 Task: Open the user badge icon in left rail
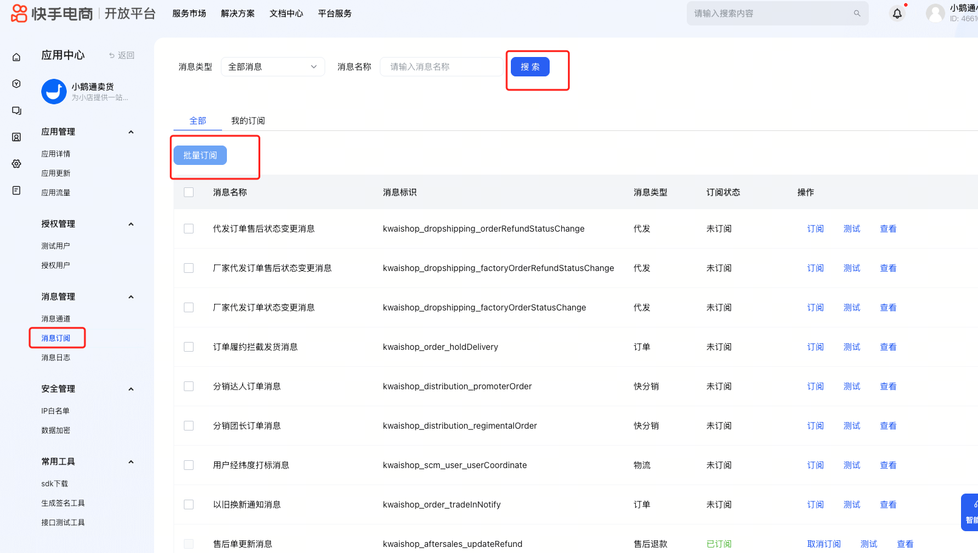tap(16, 137)
